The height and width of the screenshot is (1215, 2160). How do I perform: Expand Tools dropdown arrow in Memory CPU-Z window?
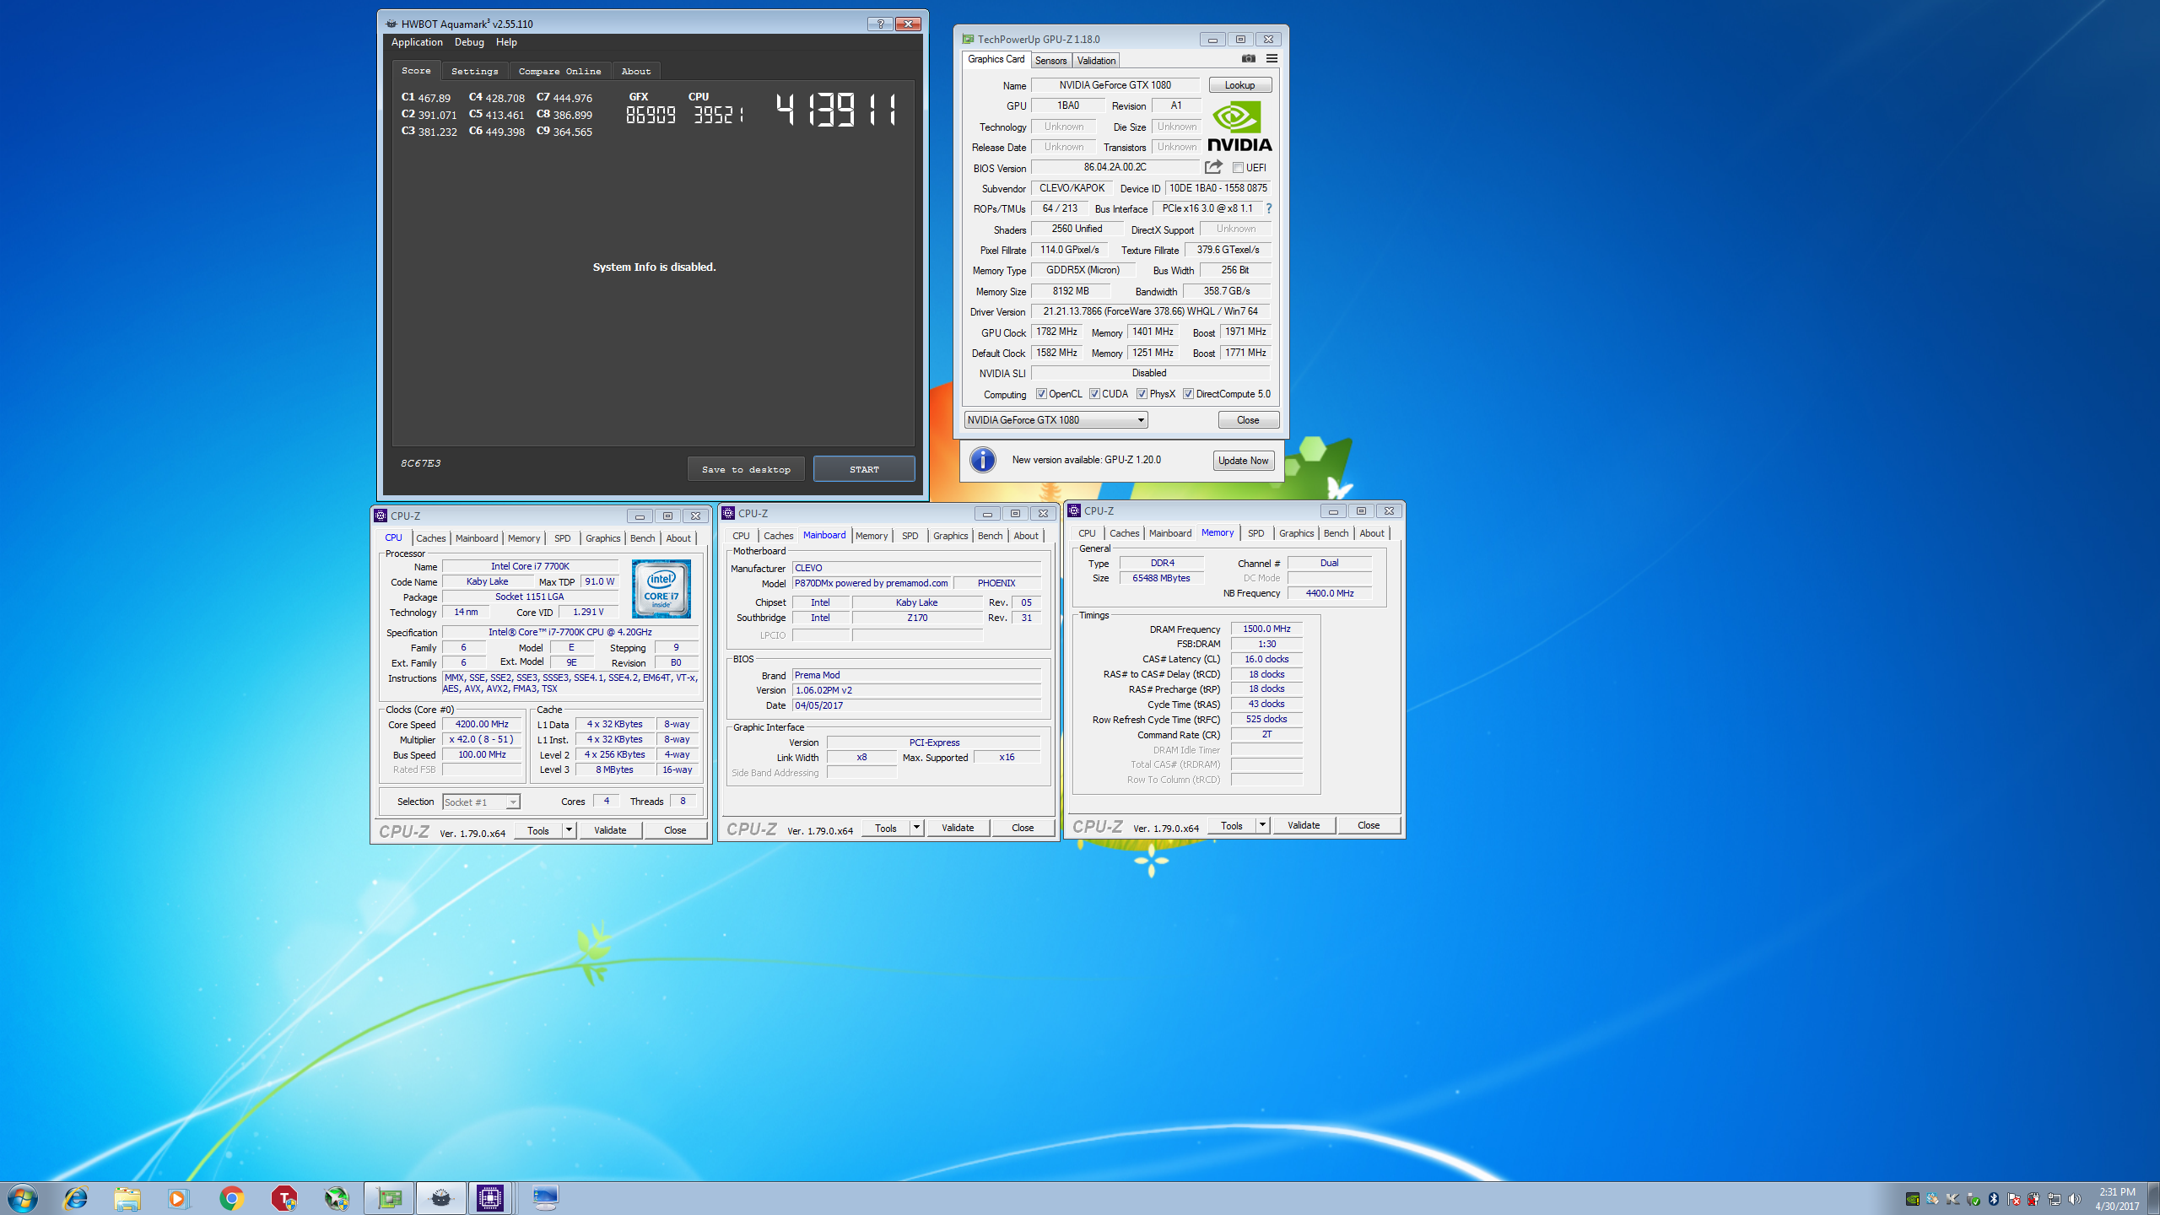pyautogui.click(x=1262, y=825)
